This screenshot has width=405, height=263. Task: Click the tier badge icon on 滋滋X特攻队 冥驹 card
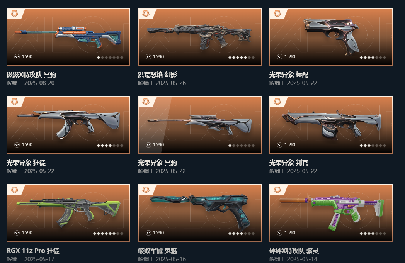[15, 14]
